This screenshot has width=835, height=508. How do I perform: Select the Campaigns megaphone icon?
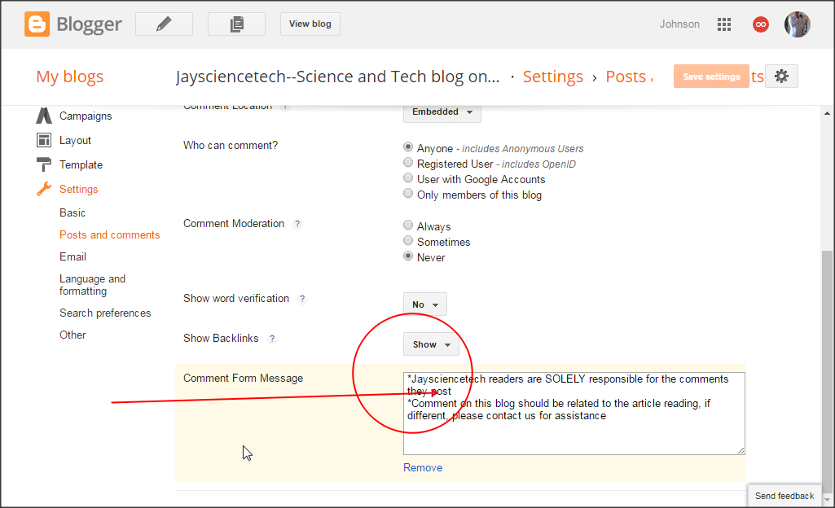(43, 116)
